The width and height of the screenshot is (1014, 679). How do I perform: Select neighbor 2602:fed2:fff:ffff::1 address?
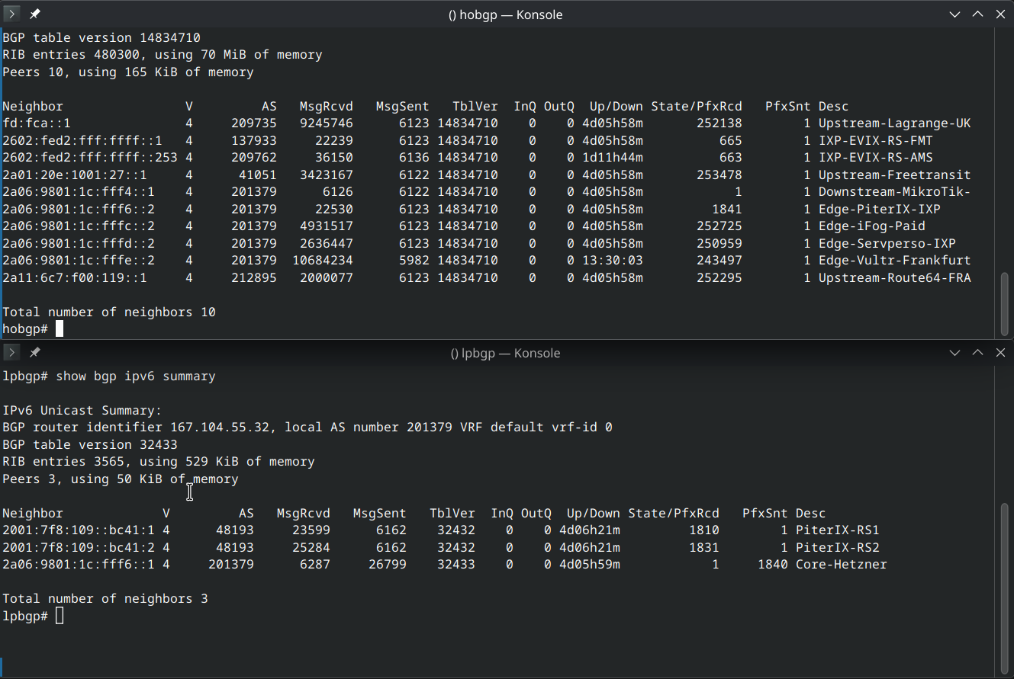click(82, 141)
